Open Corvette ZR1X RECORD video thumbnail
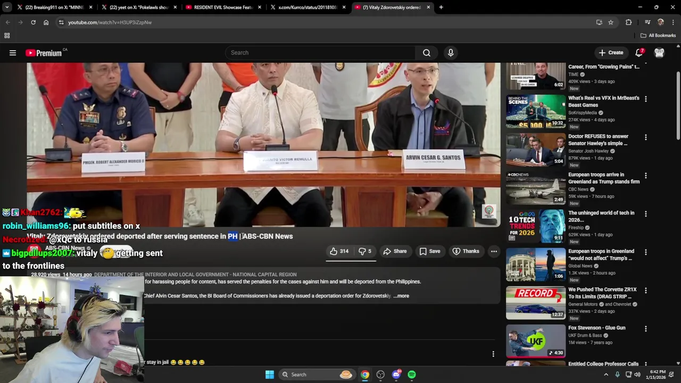 click(536, 303)
